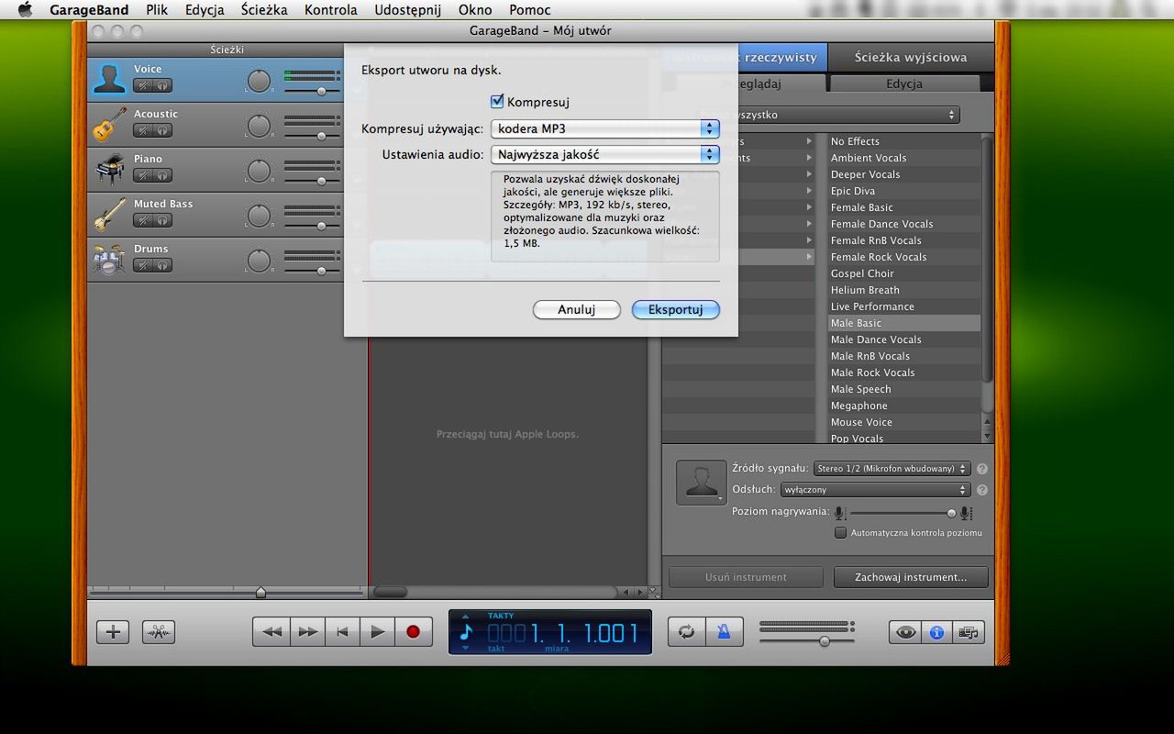
Task: Mute the Acoustic track
Action: point(143,130)
